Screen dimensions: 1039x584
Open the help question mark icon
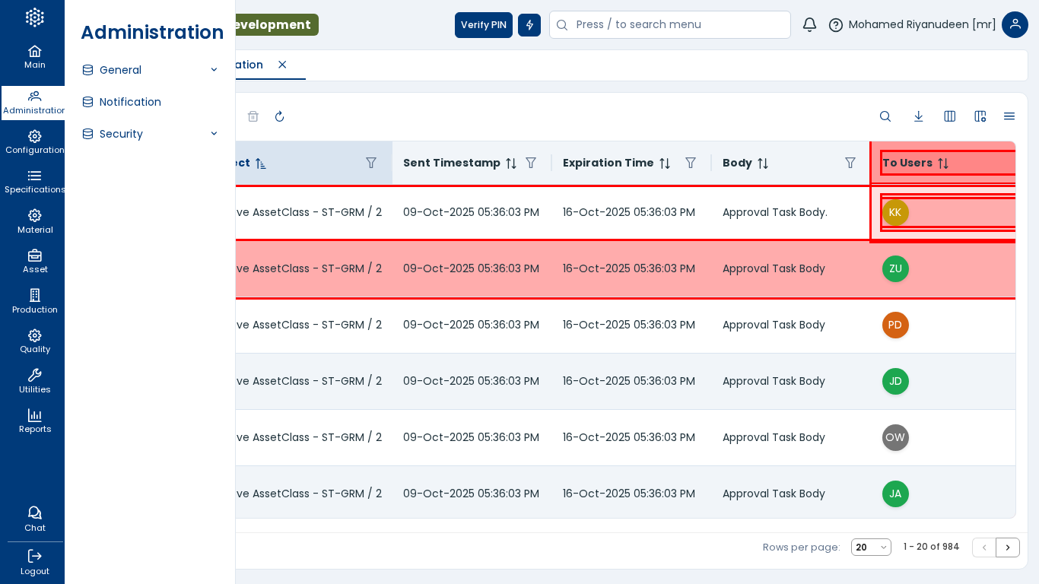point(835,25)
